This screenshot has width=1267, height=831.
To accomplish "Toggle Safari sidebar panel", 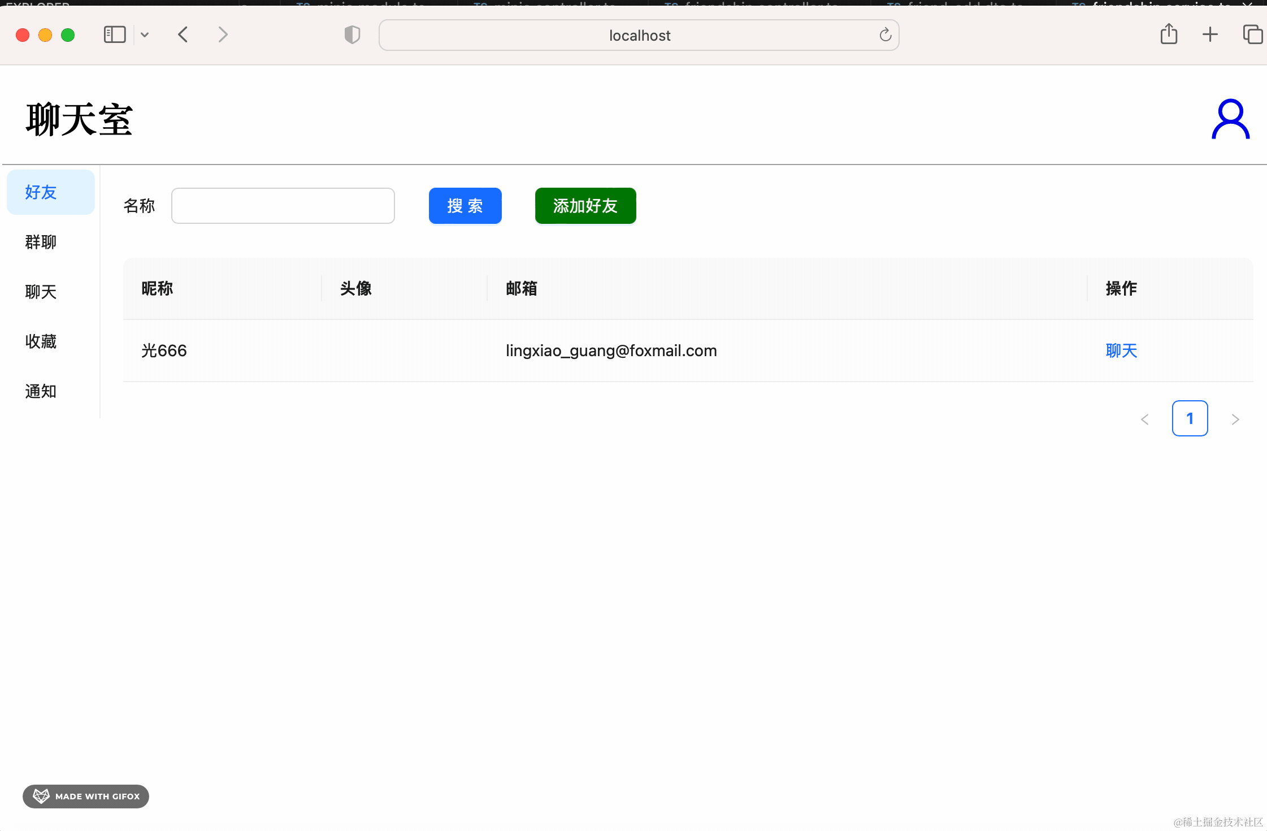I will pos(114,35).
